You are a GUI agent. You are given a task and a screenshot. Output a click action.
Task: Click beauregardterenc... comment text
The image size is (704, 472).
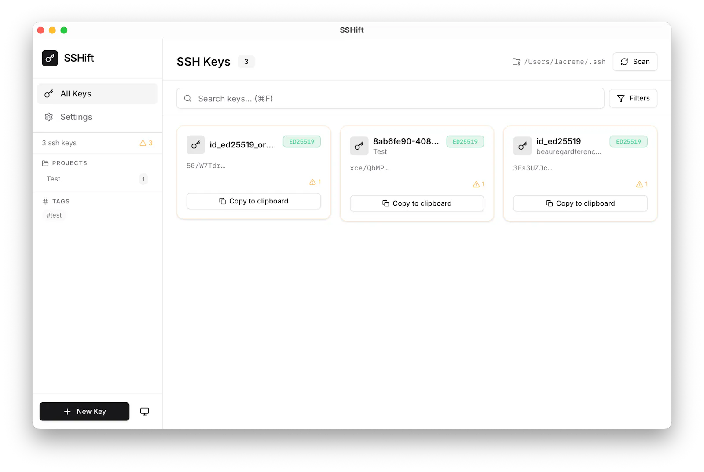pos(569,152)
